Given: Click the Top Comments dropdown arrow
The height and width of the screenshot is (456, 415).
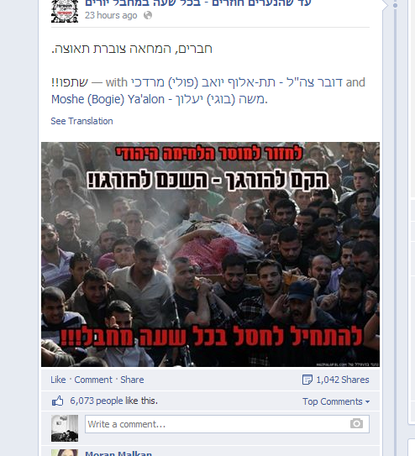Looking at the screenshot, I should [x=367, y=402].
